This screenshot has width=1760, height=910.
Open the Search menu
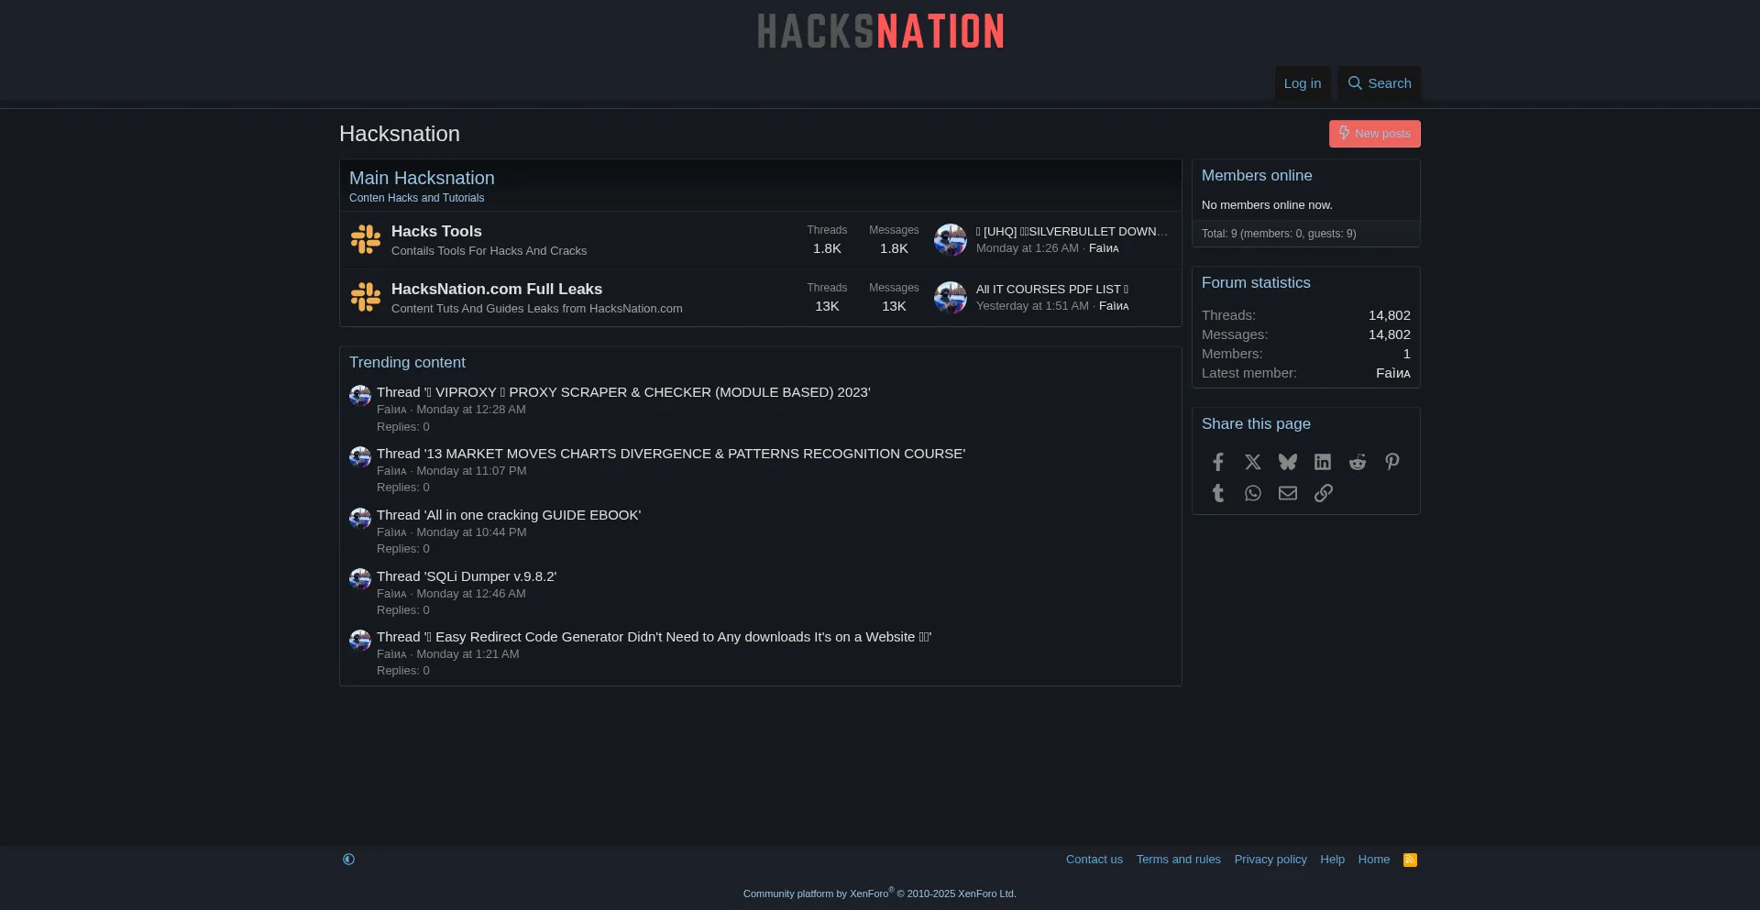pos(1379,83)
